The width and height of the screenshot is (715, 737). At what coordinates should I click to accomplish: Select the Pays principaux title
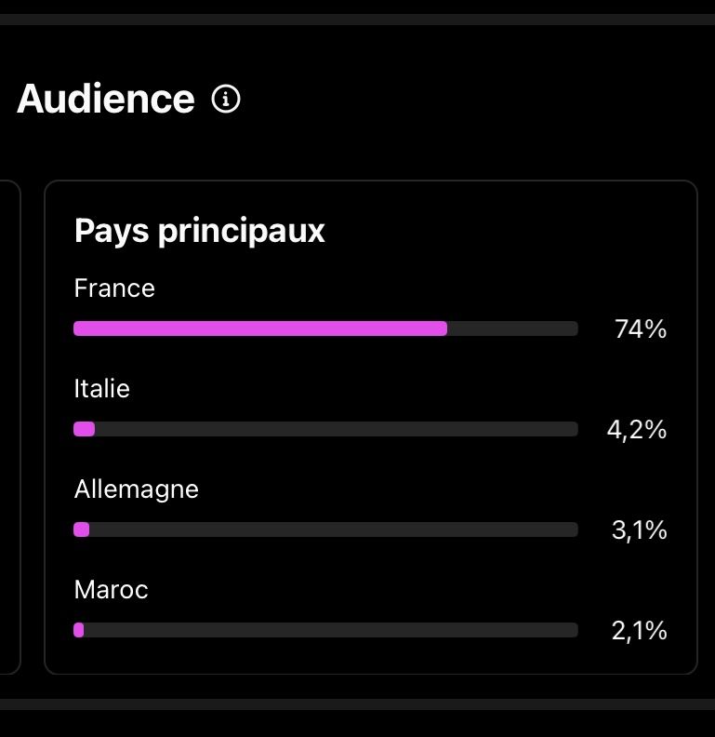click(x=200, y=231)
